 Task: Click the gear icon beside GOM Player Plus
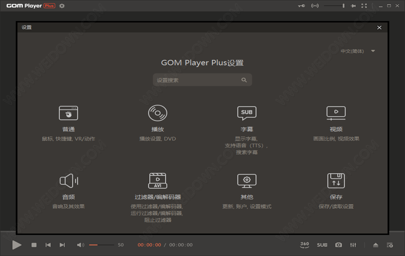pos(62,6)
